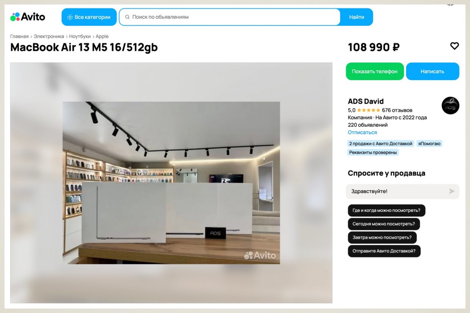The width and height of the screenshot is (470, 313).
Task: Add listing to favorites with heart icon
Action: pyautogui.click(x=454, y=46)
